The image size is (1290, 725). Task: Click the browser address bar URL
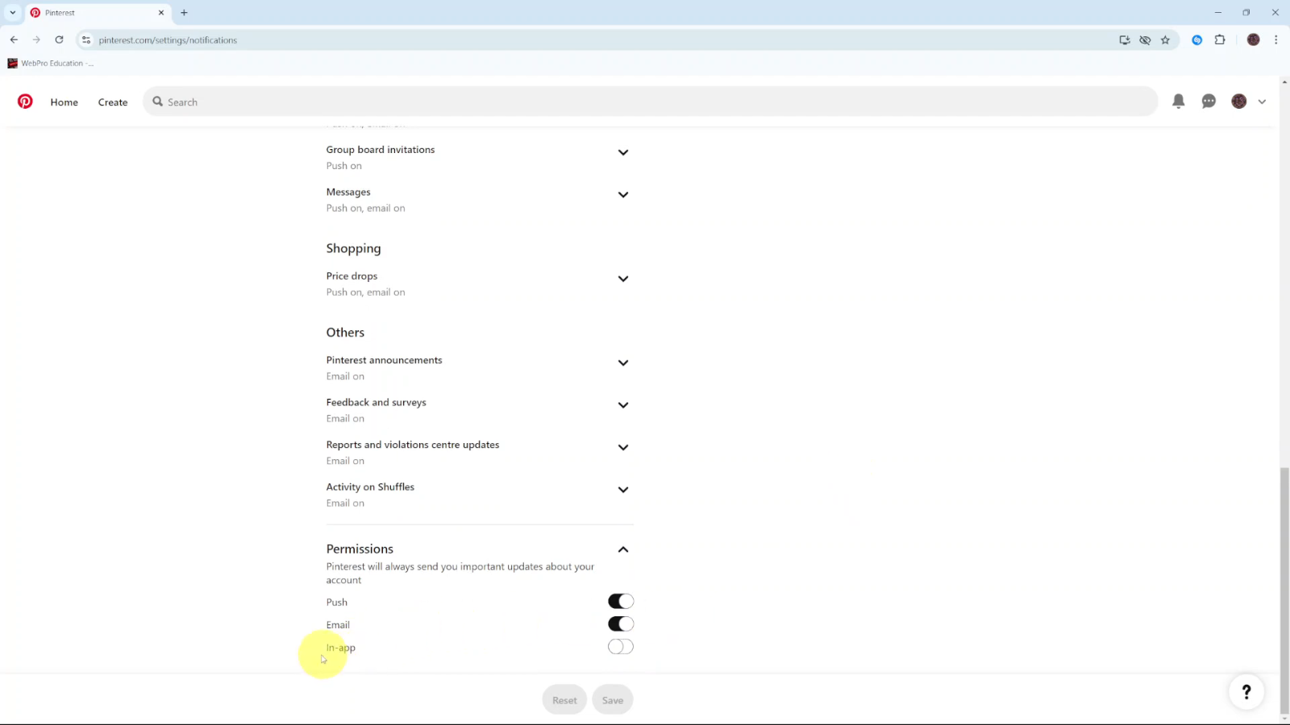[x=168, y=40]
